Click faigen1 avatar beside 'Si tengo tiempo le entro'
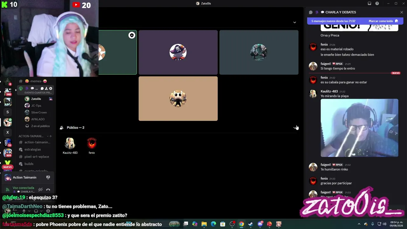The height and width of the screenshot is (229, 407). tap(313, 66)
